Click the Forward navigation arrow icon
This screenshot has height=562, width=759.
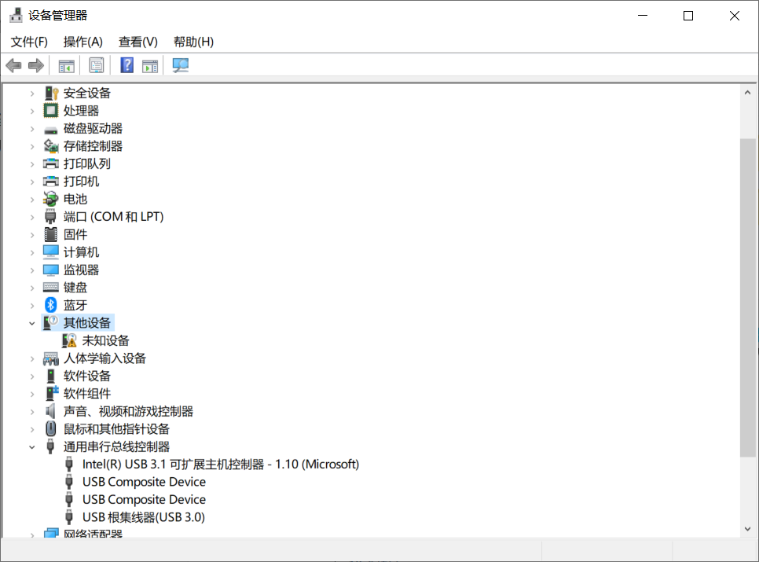pyautogui.click(x=35, y=65)
